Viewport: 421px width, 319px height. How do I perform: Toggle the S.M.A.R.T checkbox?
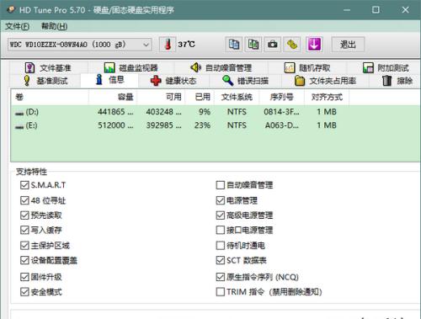pos(24,185)
